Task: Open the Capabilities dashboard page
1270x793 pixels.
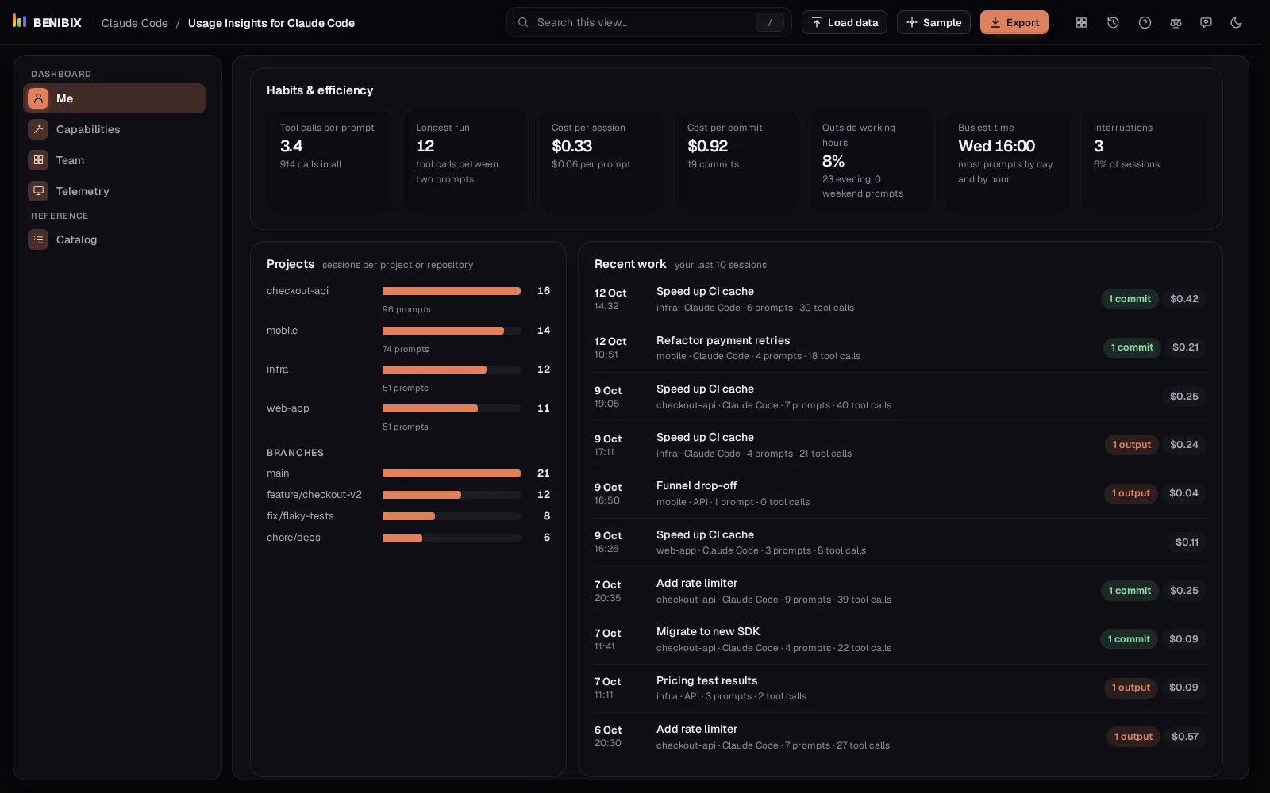Action: (x=114, y=129)
